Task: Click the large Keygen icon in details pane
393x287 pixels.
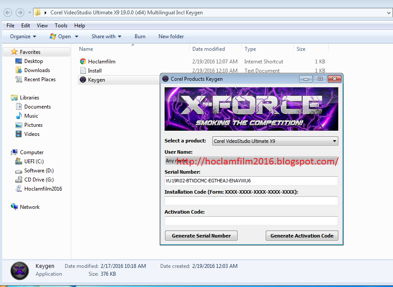Action: 20,271
